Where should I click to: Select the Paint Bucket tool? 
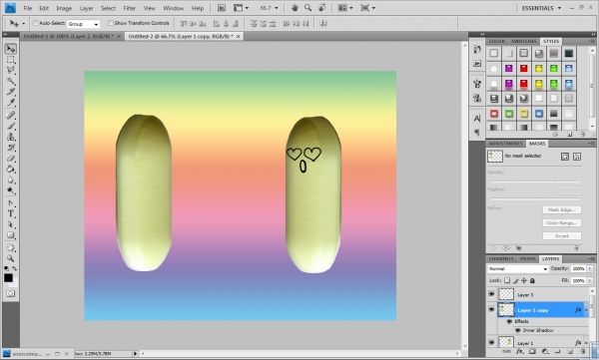[x=11, y=169]
